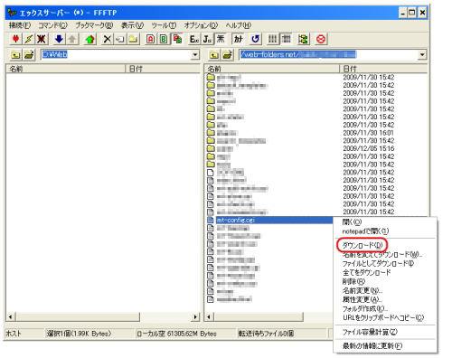
Task: Go up one folder in remote pane
Action: pyautogui.click(x=214, y=54)
